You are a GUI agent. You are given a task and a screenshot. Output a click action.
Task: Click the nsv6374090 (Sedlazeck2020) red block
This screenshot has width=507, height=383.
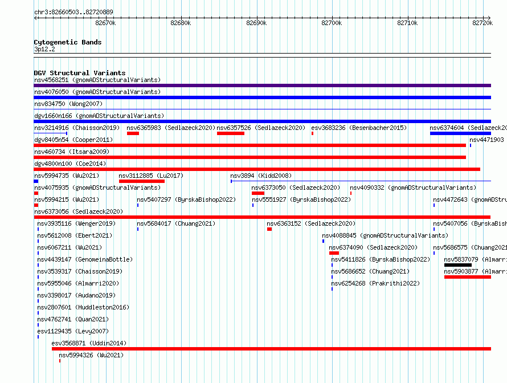click(334, 253)
